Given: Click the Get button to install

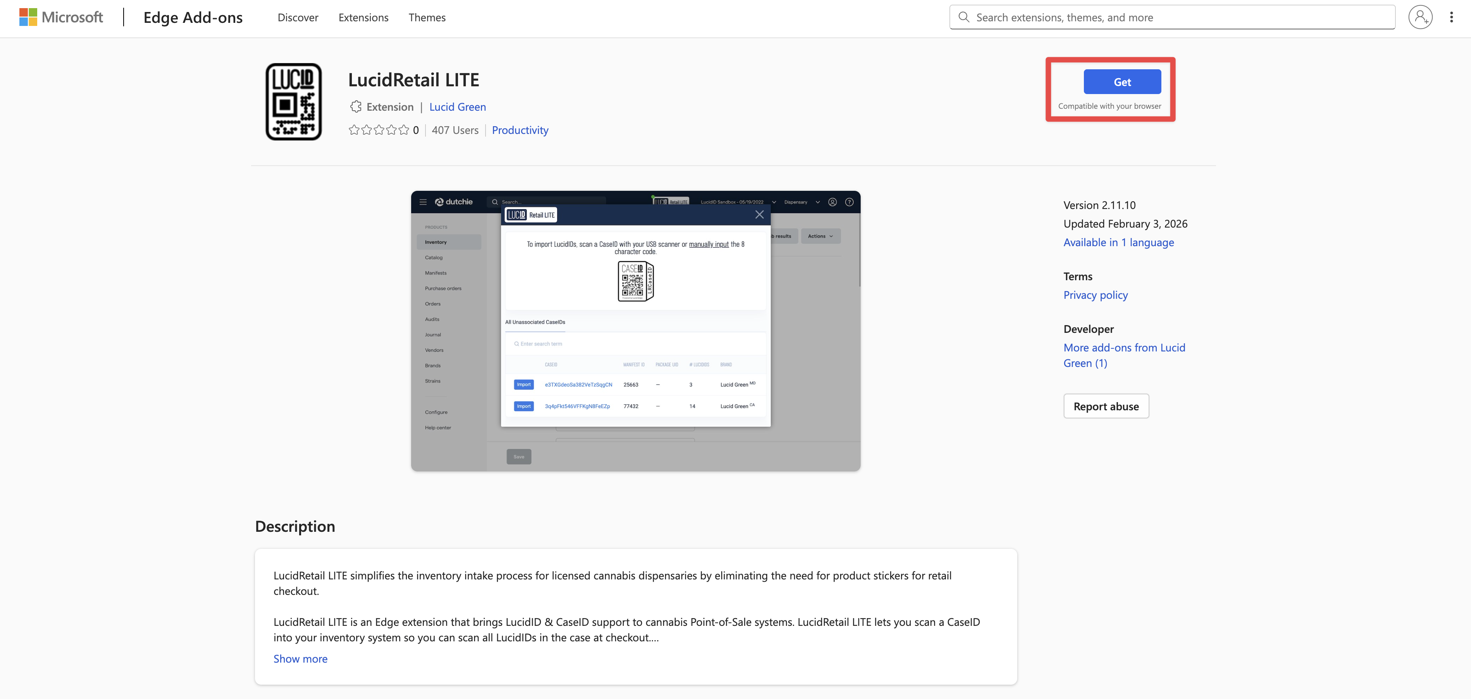Looking at the screenshot, I should click(1121, 82).
